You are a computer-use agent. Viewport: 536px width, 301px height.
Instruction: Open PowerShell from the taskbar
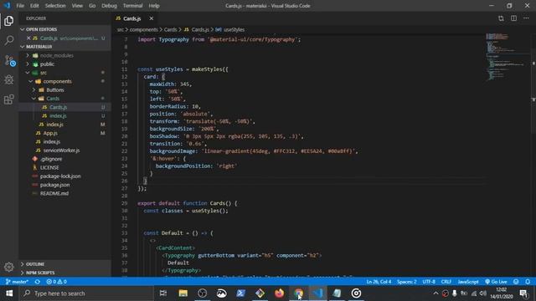[240, 293]
